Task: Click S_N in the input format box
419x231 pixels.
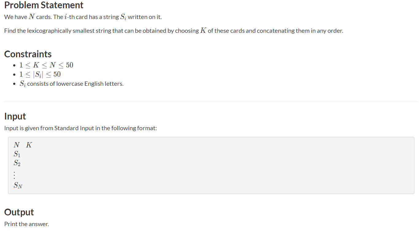Action: [x=18, y=185]
